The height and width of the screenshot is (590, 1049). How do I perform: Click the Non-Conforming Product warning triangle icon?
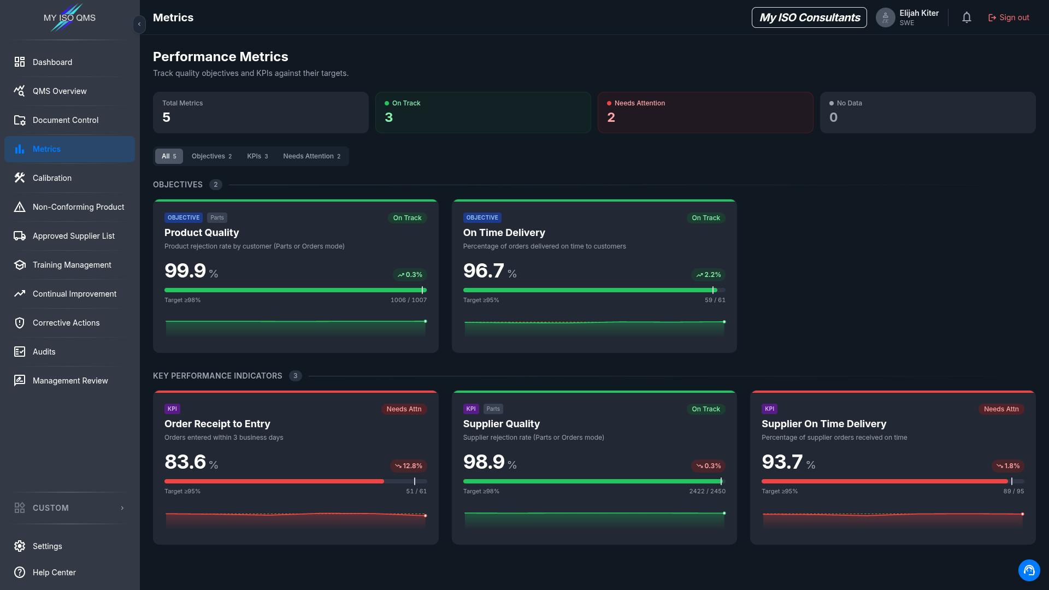tap(20, 207)
